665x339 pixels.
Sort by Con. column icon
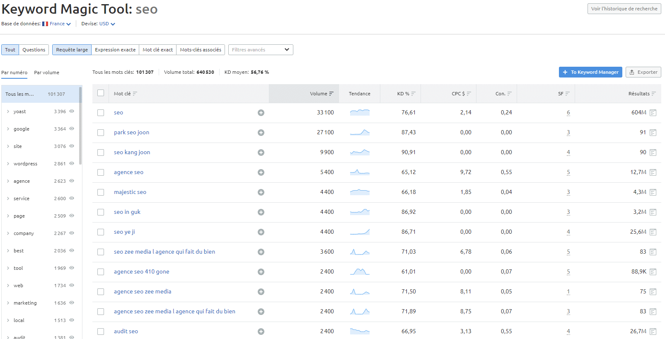coord(509,94)
